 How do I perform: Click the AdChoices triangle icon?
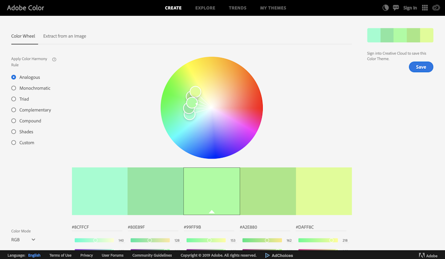point(267,255)
